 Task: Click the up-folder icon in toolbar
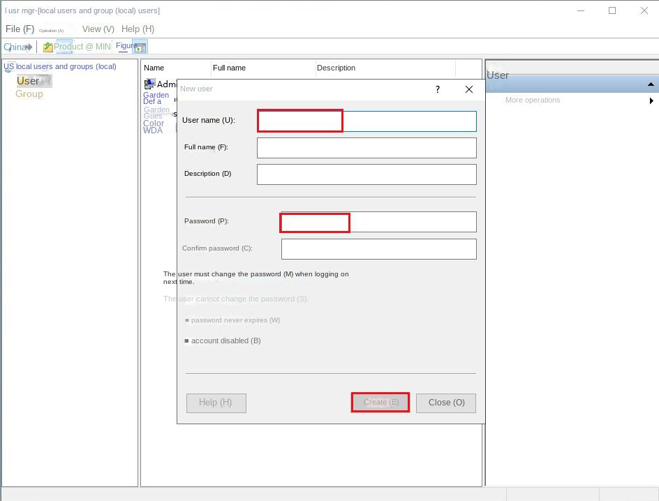pyautogui.click(x=47, y=47)
